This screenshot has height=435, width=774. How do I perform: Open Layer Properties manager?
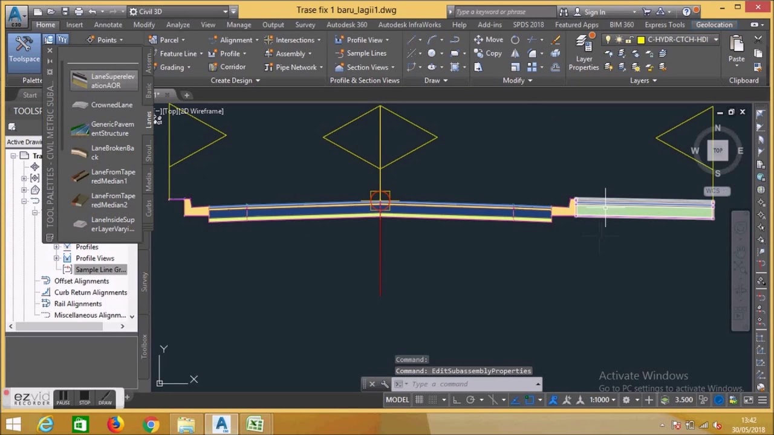(x=584, y=53)
